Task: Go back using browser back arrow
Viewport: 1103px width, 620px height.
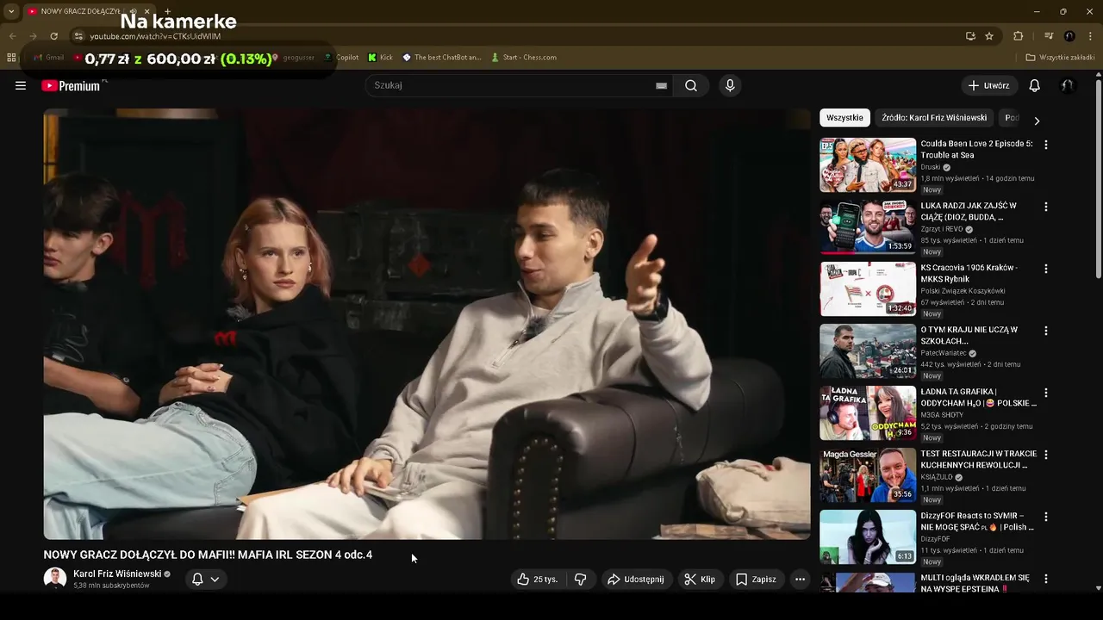Action: (x=12, y=36)
